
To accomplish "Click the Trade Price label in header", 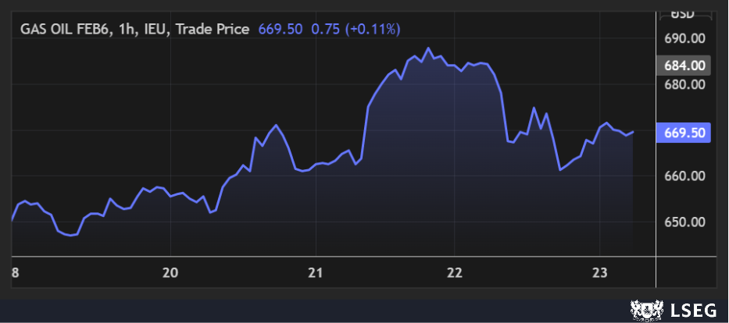I will pyautogui.click(x=212, y=29).
